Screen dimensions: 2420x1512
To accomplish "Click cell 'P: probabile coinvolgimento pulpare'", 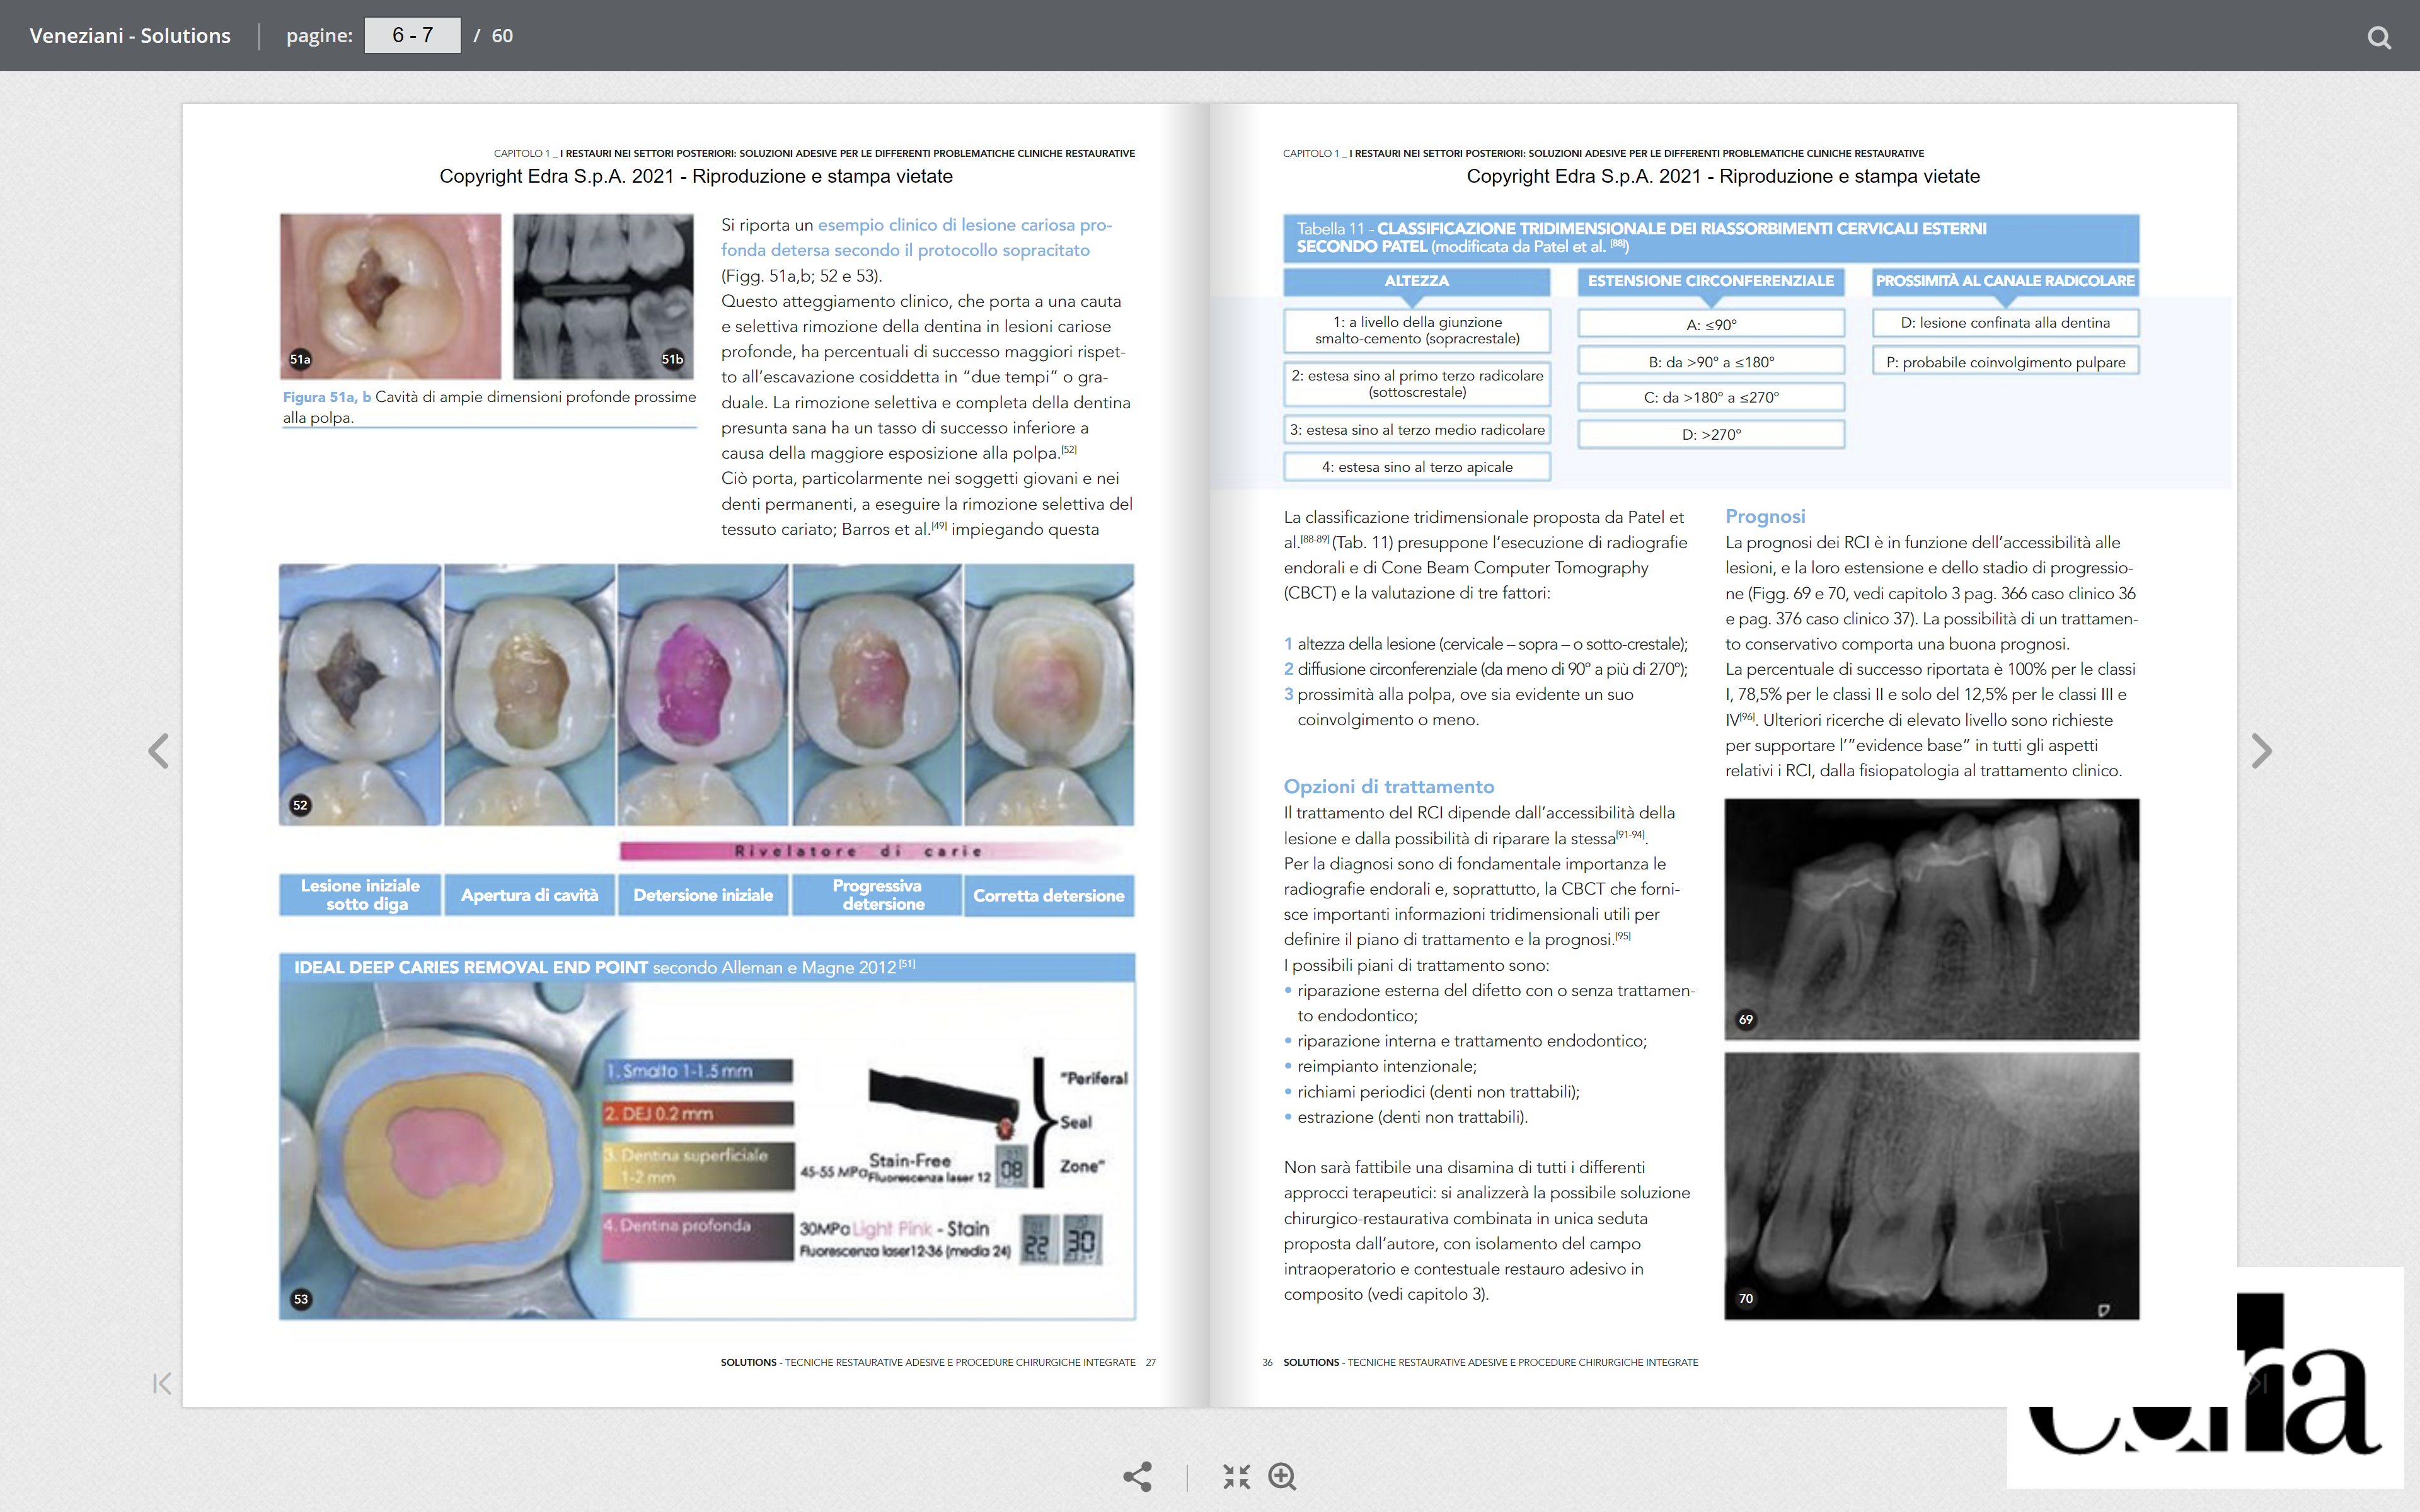I will [2005, 361].
